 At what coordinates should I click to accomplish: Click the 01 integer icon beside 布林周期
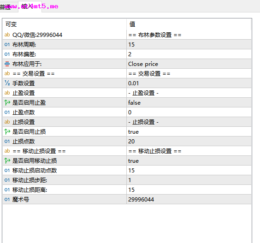click(x=7, y=44)
